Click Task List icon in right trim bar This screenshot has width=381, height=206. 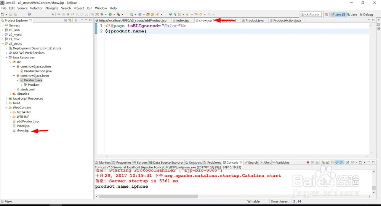click(x=378, y=29)
